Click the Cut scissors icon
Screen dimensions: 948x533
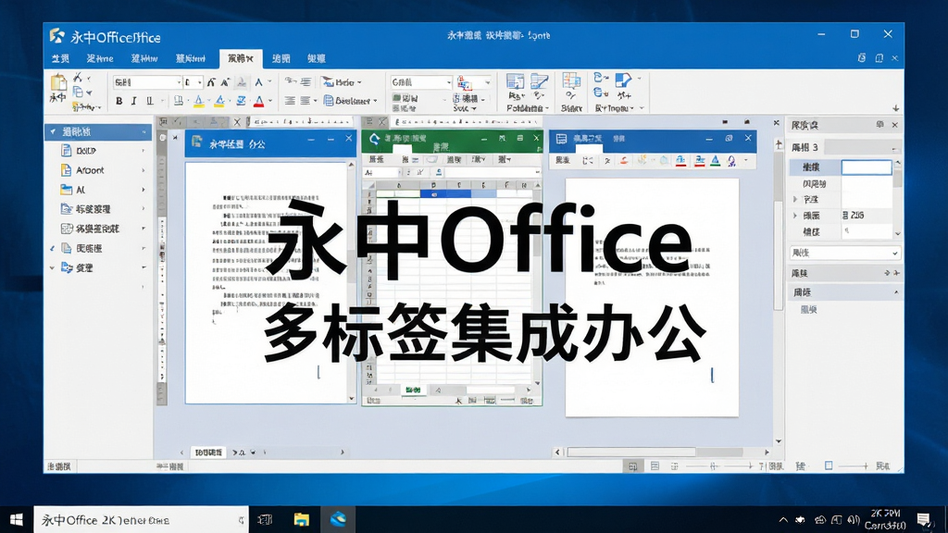click(x=78, y=78)
